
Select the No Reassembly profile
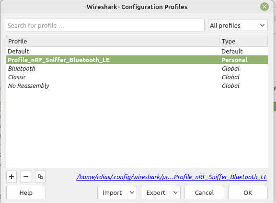click(x=137, y=85)
